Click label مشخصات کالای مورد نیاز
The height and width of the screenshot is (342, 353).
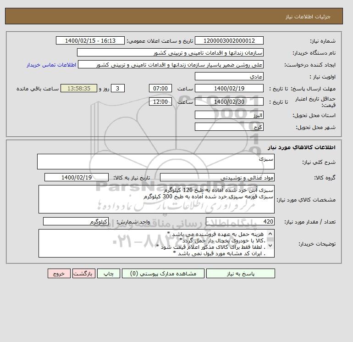tap(306, 200)
